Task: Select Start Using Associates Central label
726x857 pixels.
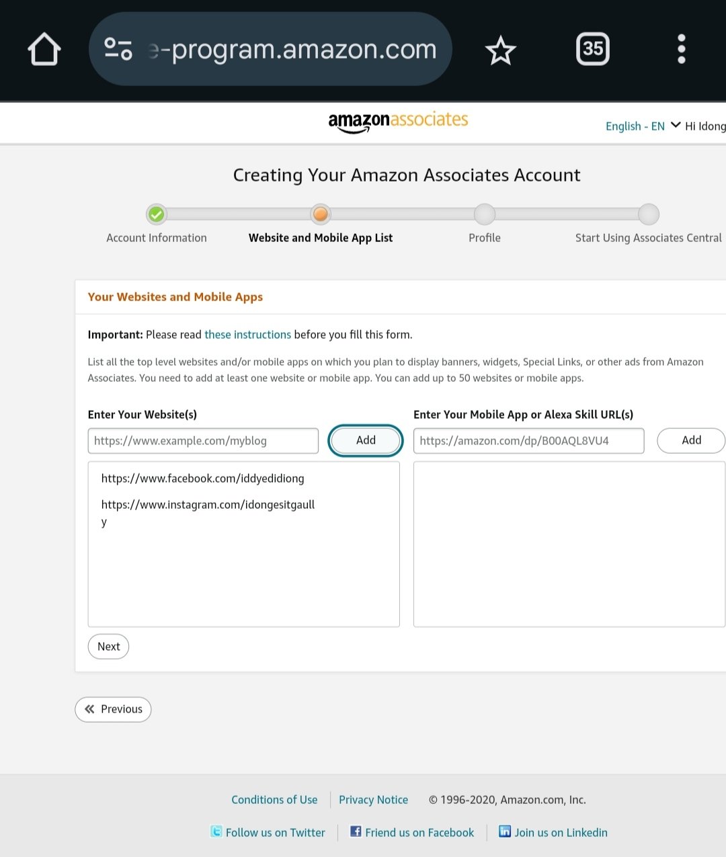Action: [x=649, y=238]
